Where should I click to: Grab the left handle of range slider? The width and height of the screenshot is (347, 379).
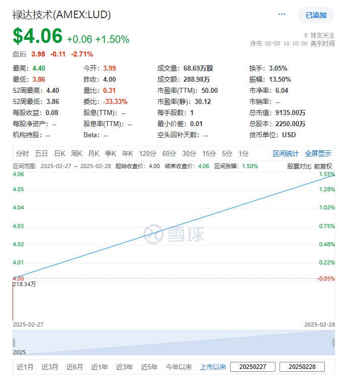(x=14, y=343)
